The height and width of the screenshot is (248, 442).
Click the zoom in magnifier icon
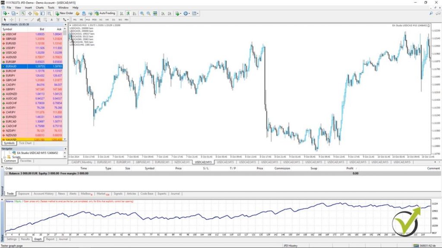142,13
